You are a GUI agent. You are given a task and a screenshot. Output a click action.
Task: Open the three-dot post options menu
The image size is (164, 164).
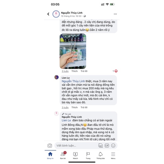point(115,14)
